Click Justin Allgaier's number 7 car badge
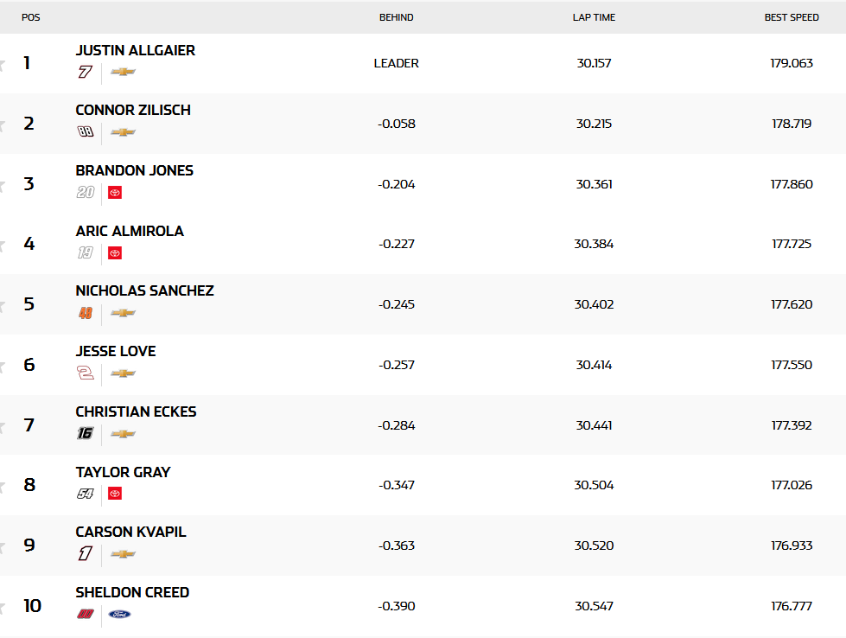Screen dimensions: 846x638 (x=85, y=72)
